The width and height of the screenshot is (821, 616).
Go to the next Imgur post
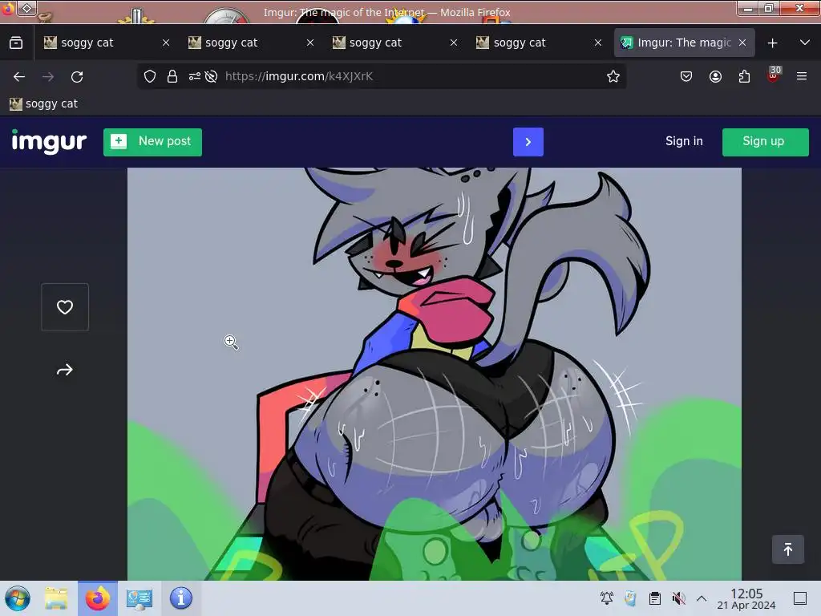click(x=528, y=142)
